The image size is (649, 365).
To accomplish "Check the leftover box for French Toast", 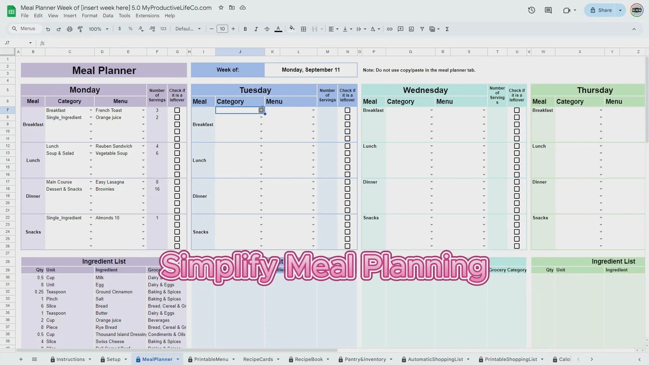I will [x=177, y=110].
